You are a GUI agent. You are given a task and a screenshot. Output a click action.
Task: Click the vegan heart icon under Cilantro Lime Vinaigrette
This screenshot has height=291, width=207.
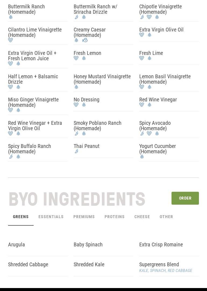coord(10,40)
